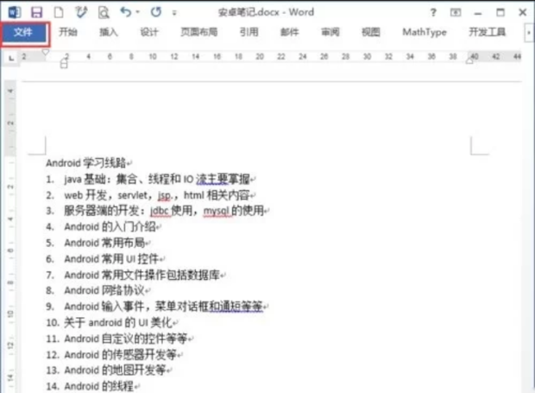Screen dimensions: 535x393
Task: Switch to the 邮件 (Mailings) tab
Action: click(290, 32)
